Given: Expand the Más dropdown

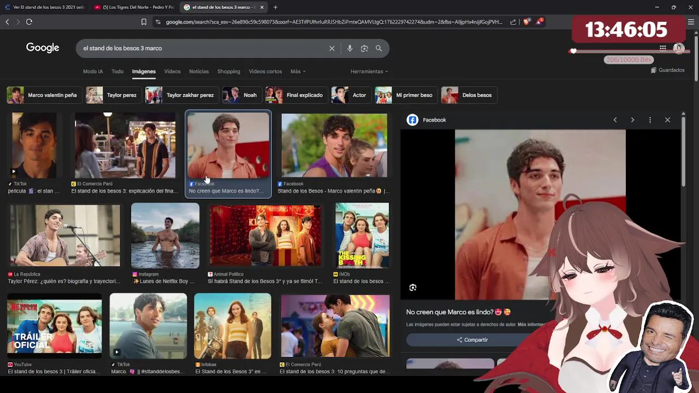Looking at the screenshot, I should tap(298, 72).
